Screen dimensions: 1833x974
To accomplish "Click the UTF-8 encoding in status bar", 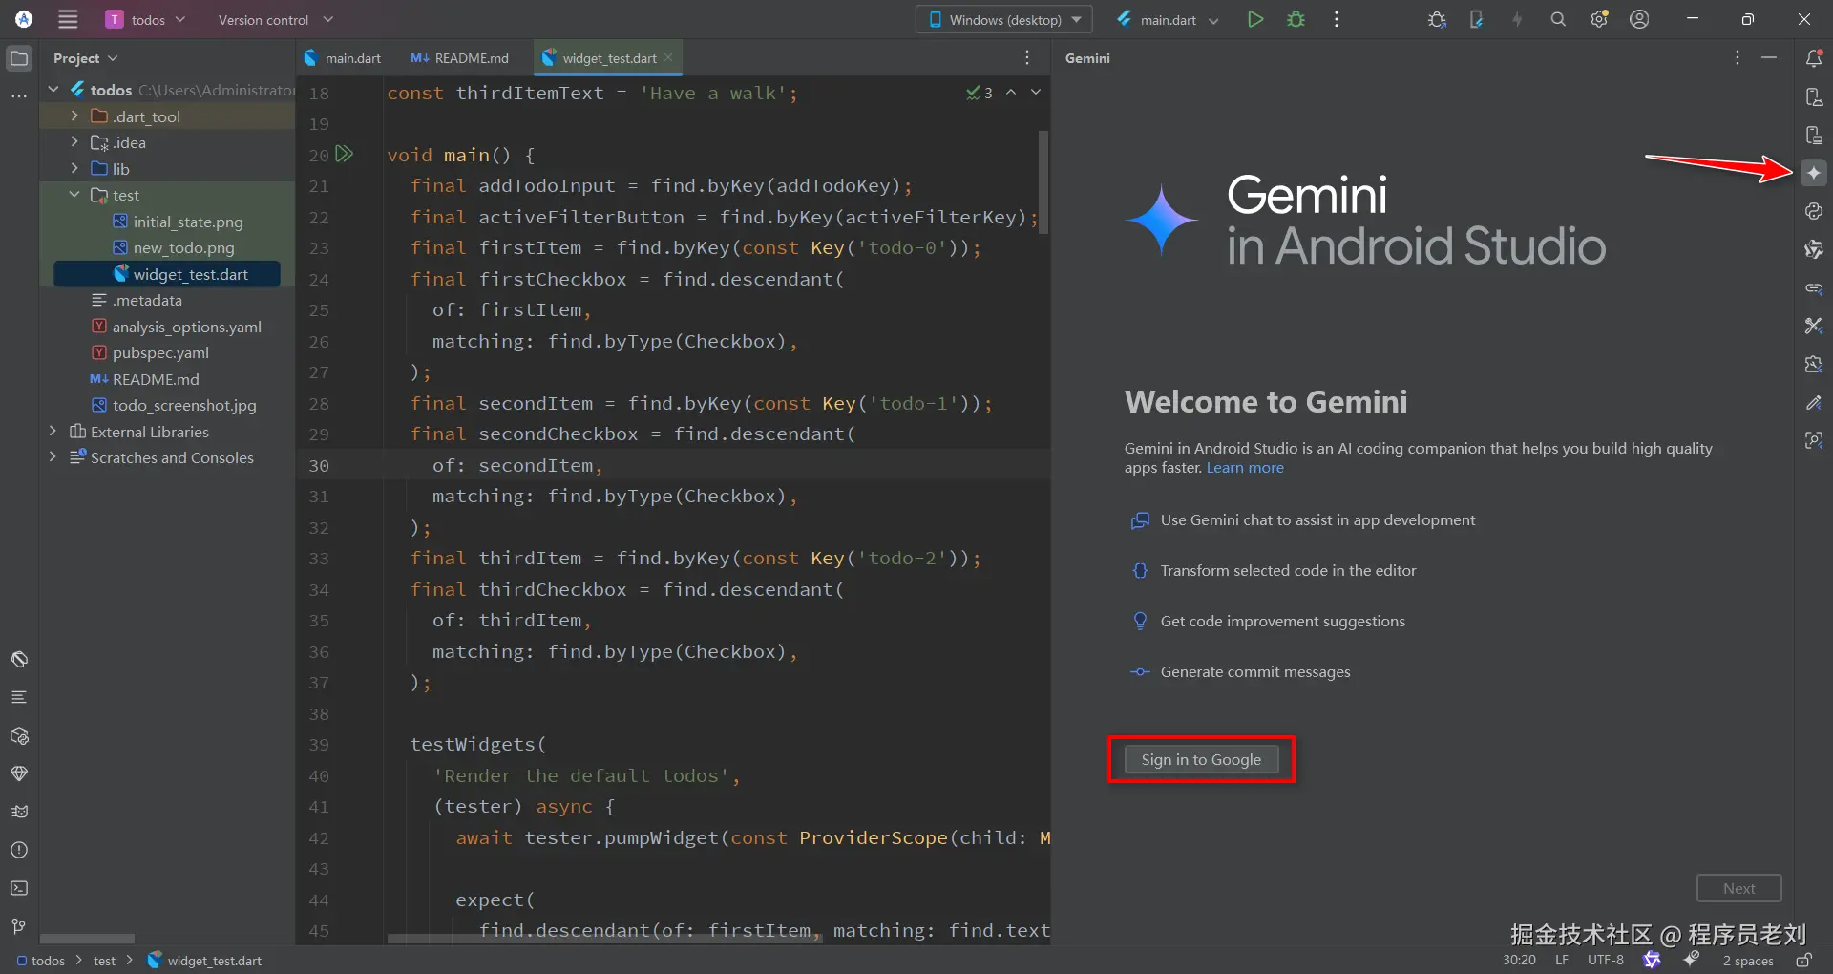I will point(1605,960).
